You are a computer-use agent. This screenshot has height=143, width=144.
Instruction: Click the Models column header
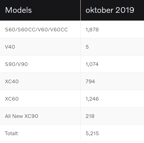coord(40,10)
